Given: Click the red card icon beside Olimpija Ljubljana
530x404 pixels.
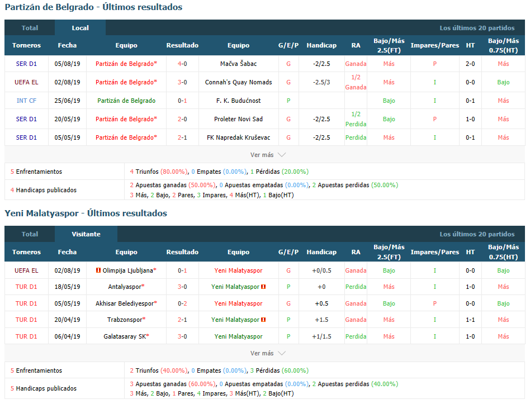Looking at the screenshot, I should 98,270.
